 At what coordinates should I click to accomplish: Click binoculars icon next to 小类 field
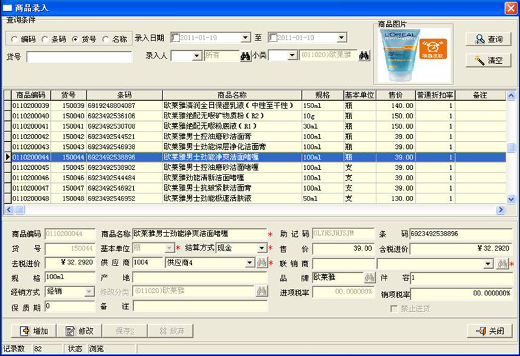364,55
